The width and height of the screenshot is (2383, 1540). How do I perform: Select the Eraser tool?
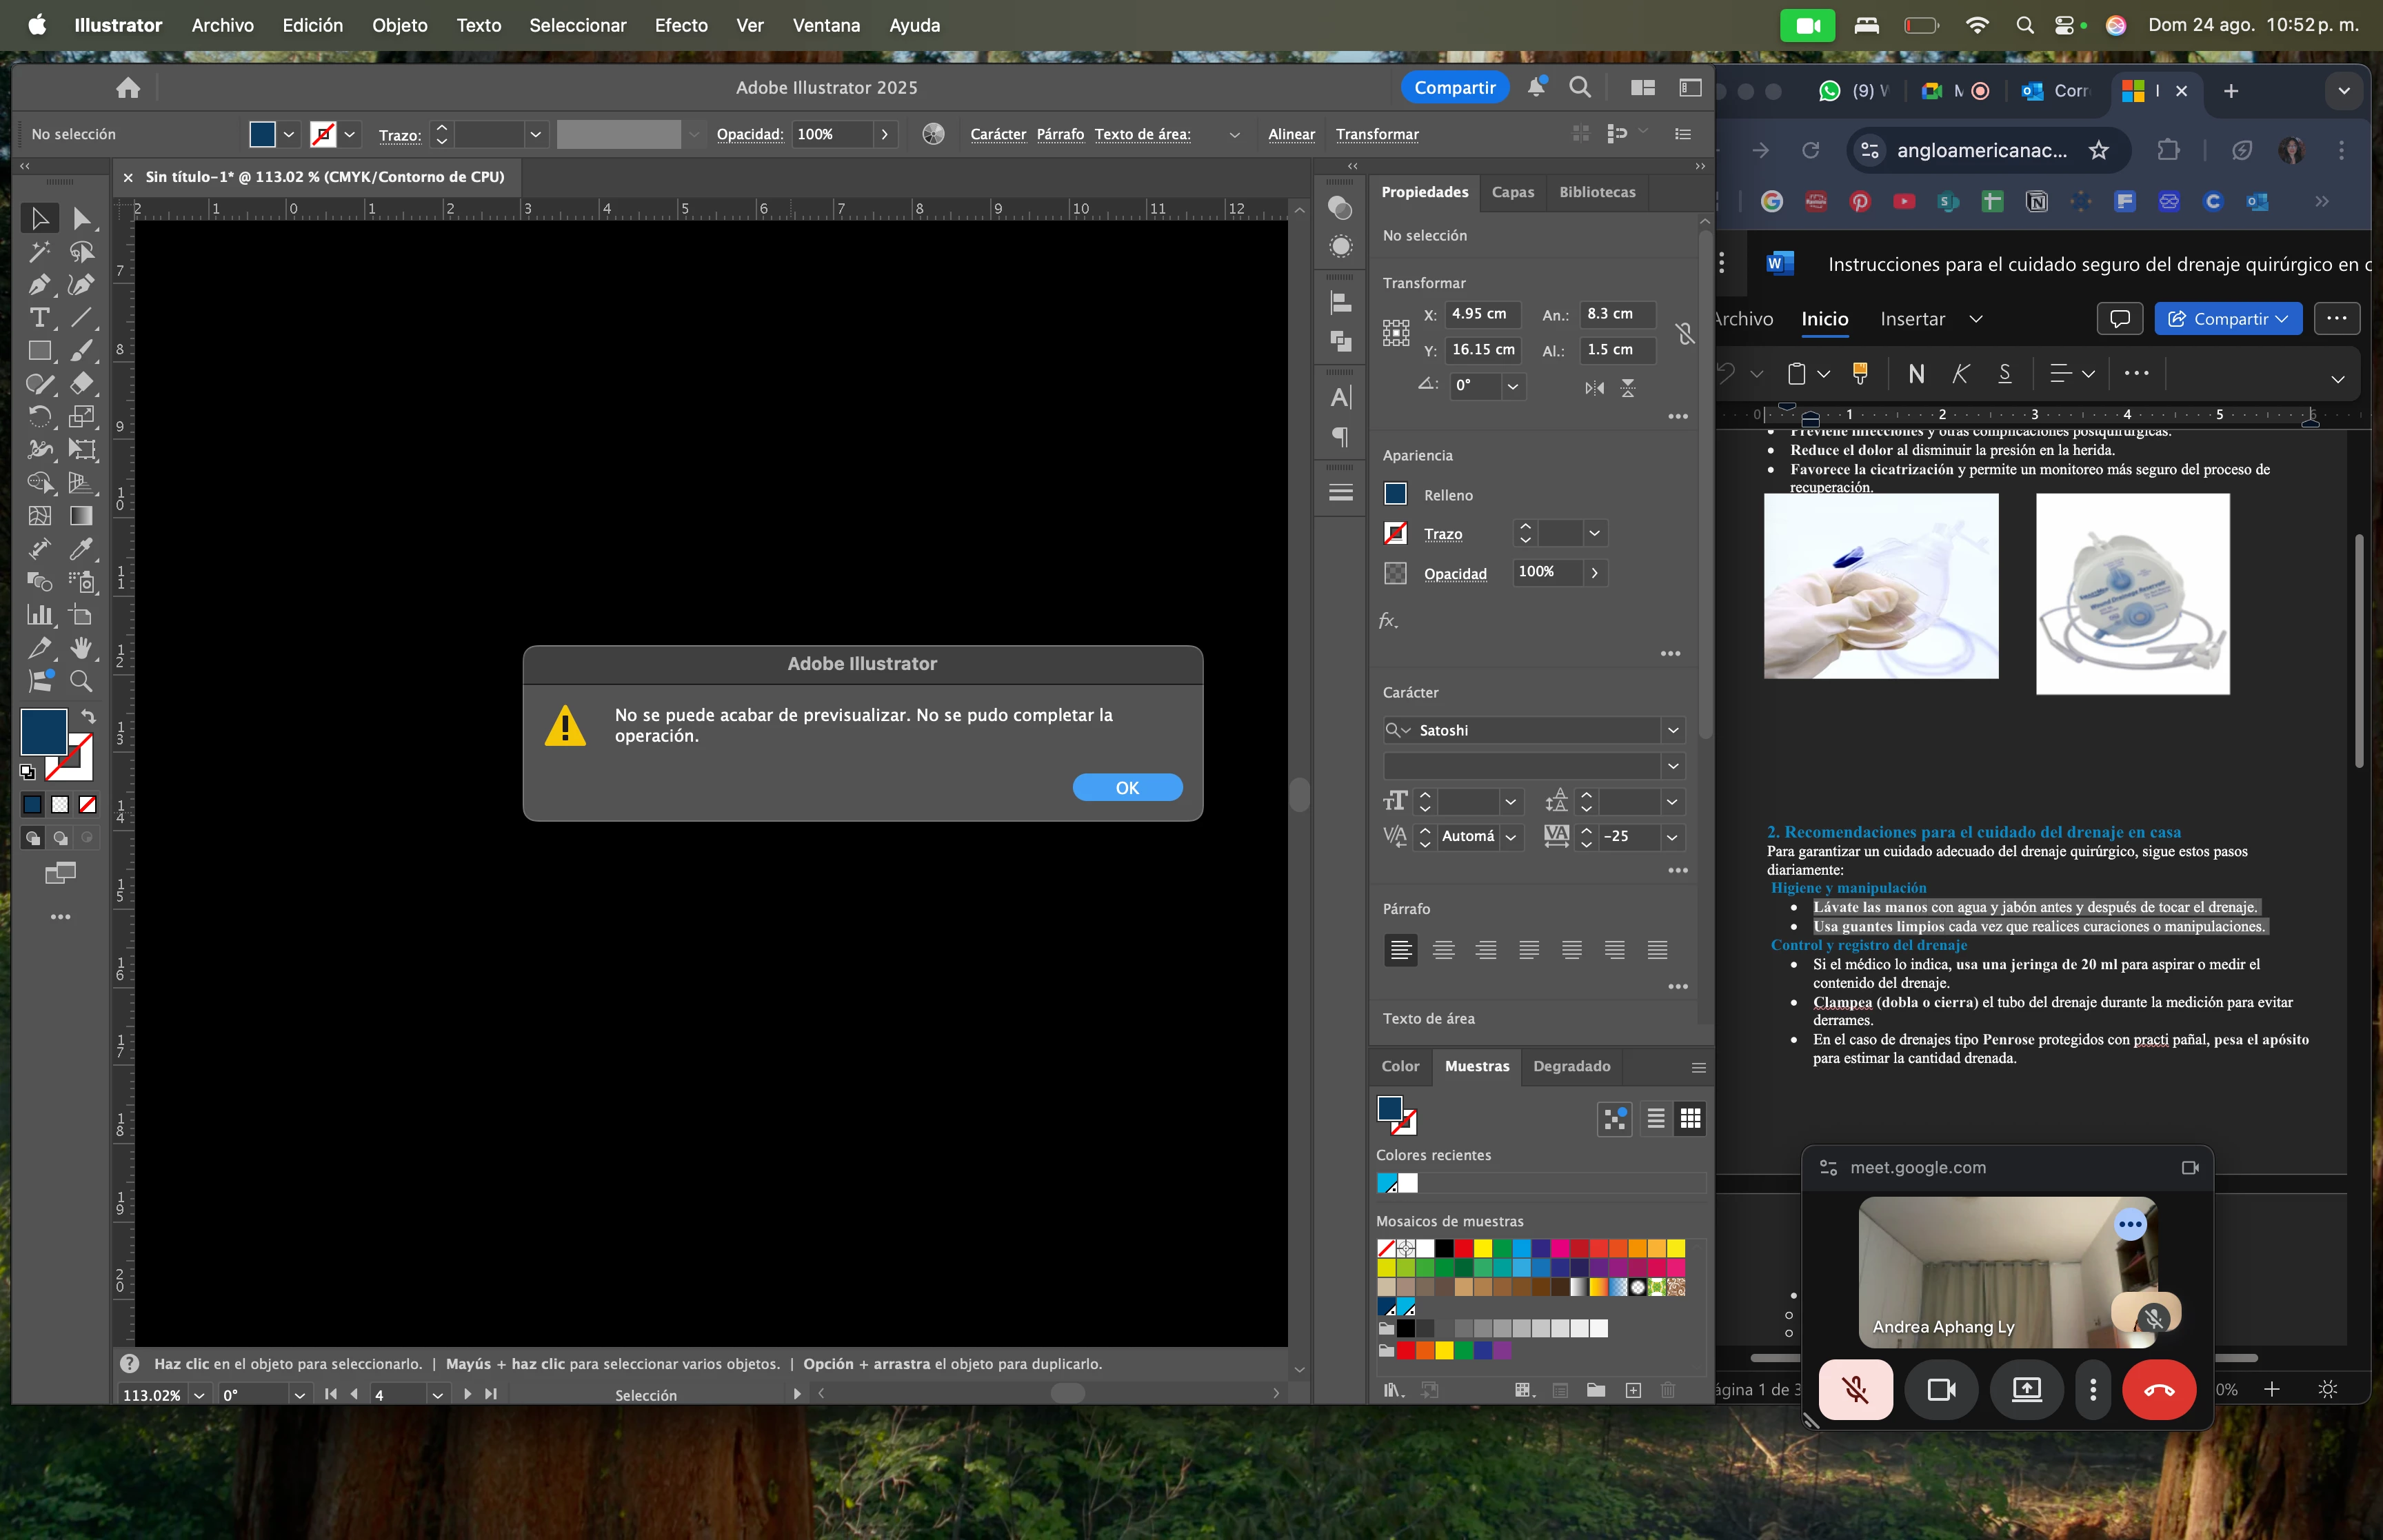coord(81,384)
